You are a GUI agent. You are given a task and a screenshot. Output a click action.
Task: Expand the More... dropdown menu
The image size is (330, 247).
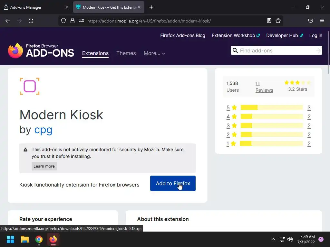click(x=154, y=53)
